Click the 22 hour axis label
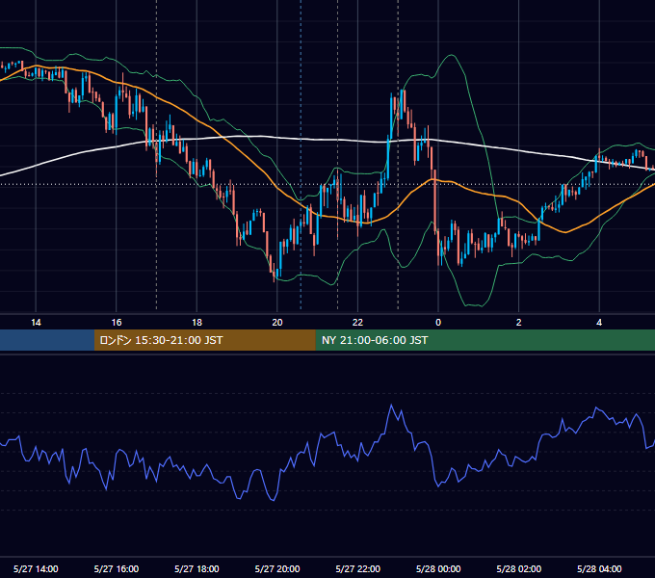This screenshot has height=578, width=655. click(x=357, y=323)
